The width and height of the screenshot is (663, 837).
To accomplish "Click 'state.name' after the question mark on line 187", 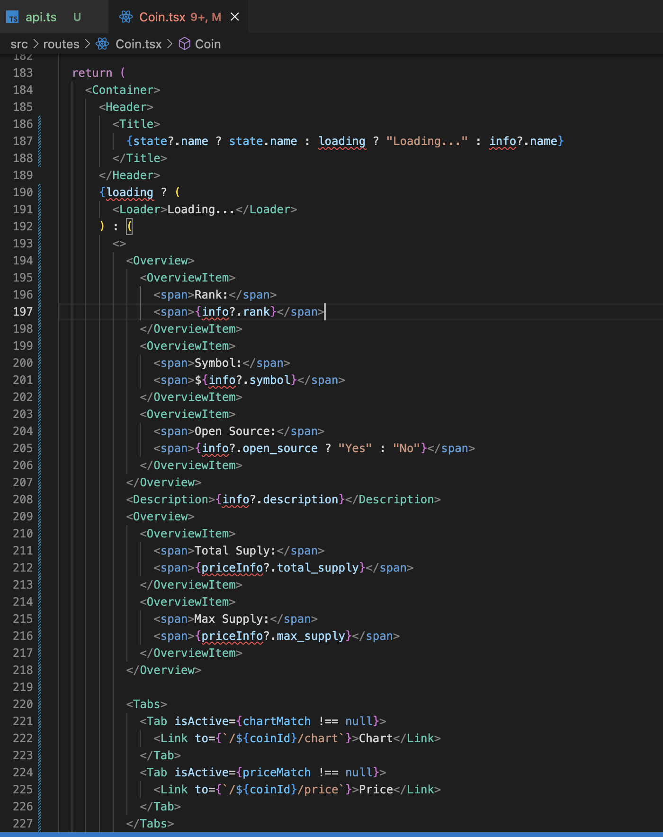I will click(263, 141).
